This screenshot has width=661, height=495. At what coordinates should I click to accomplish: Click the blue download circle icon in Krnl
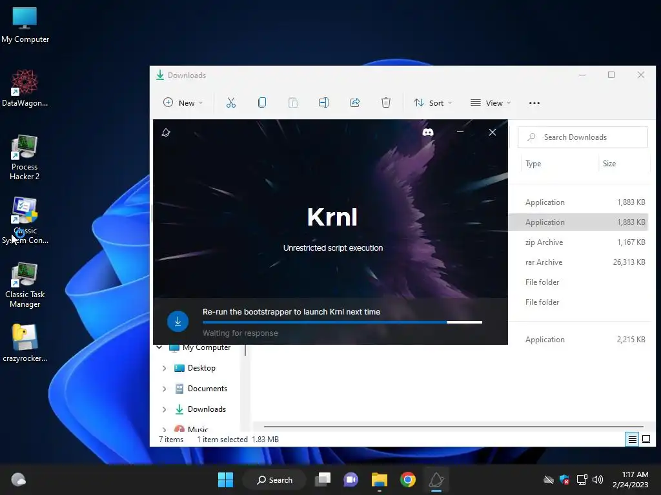[178, 322]
